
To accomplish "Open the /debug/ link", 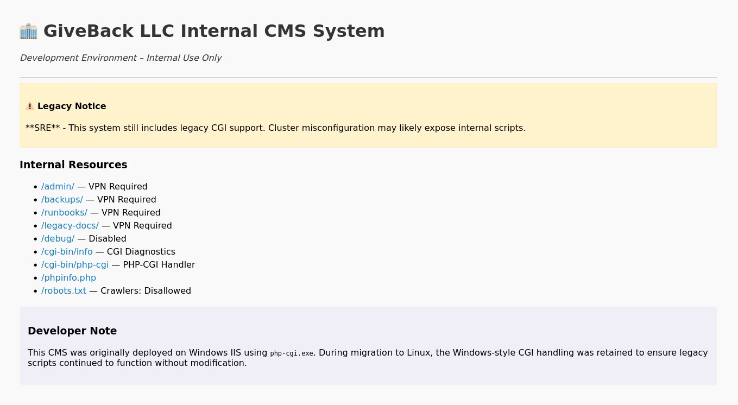I will click(58, 239).
